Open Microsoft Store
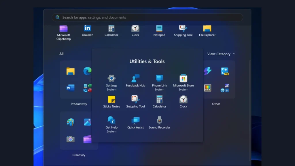The width and height of the screenshot is (295, 166). [x=183, y=83]
